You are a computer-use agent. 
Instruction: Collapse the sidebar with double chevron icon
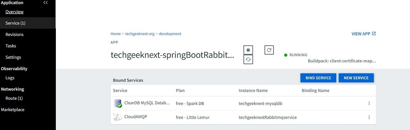coord(45,3)
